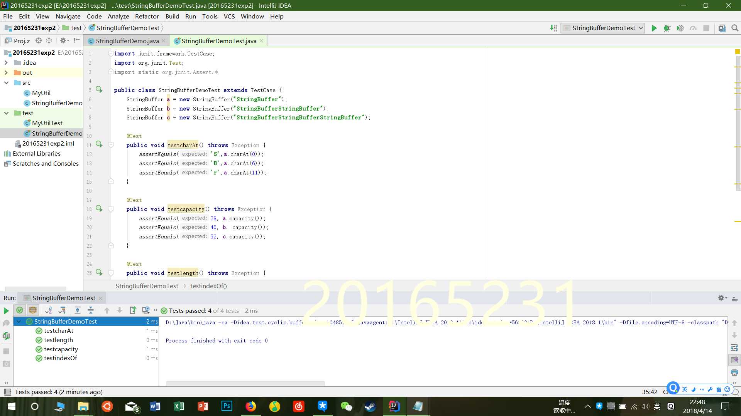Open the Project view selector dropdown
Viewport: 741px width, 416px height.
[18, 41]
